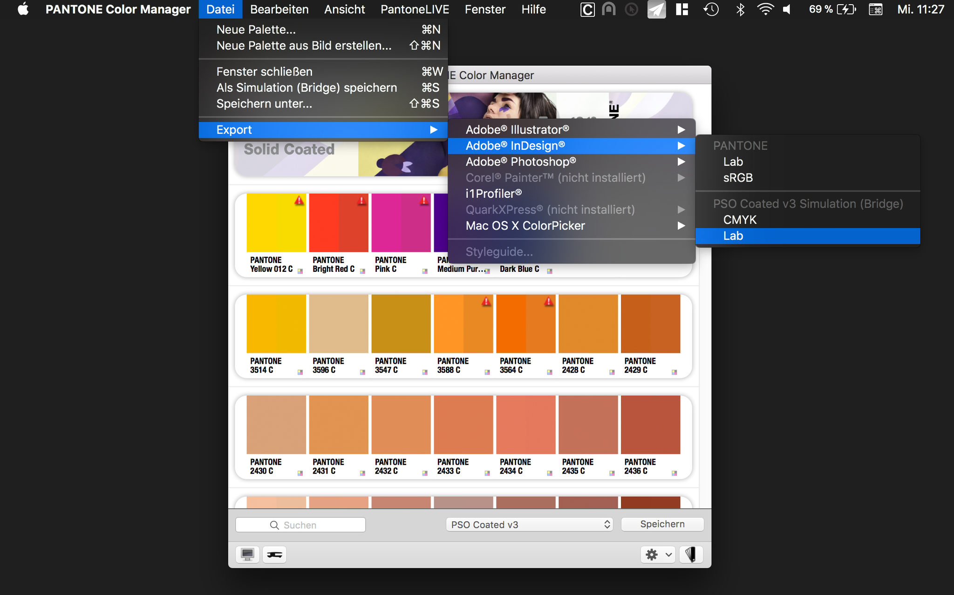Select the PANTONE 3547 C swatch

tap(401, 324)
